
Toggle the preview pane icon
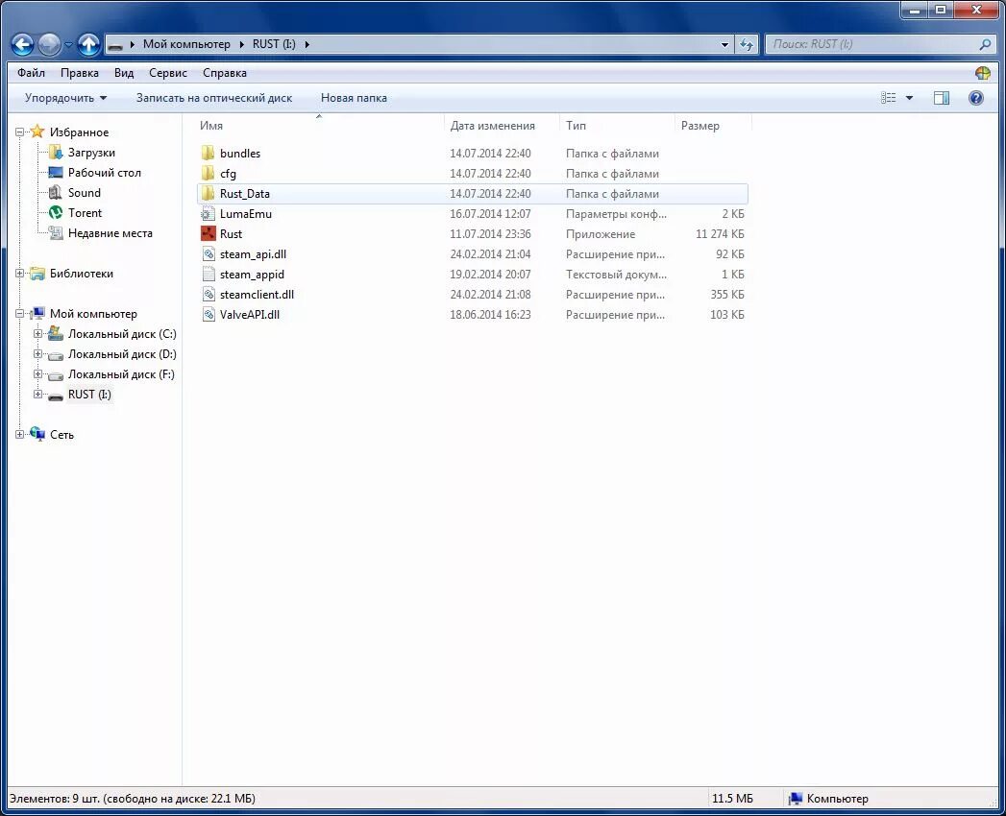[x=942, y=98]
